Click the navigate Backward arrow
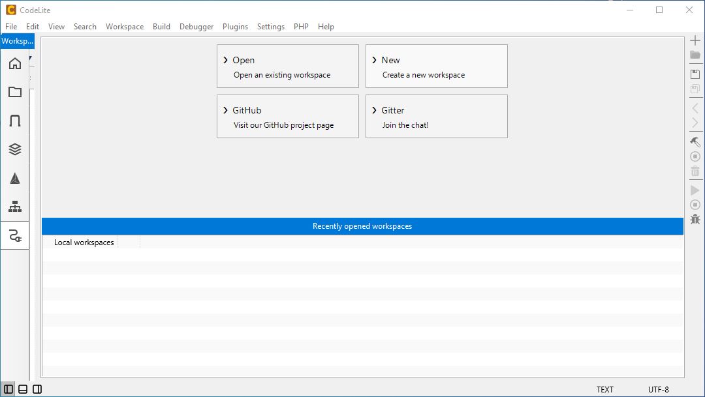This screenshot has height=397, width=705. pyautogui.click(x=695, y=108)
